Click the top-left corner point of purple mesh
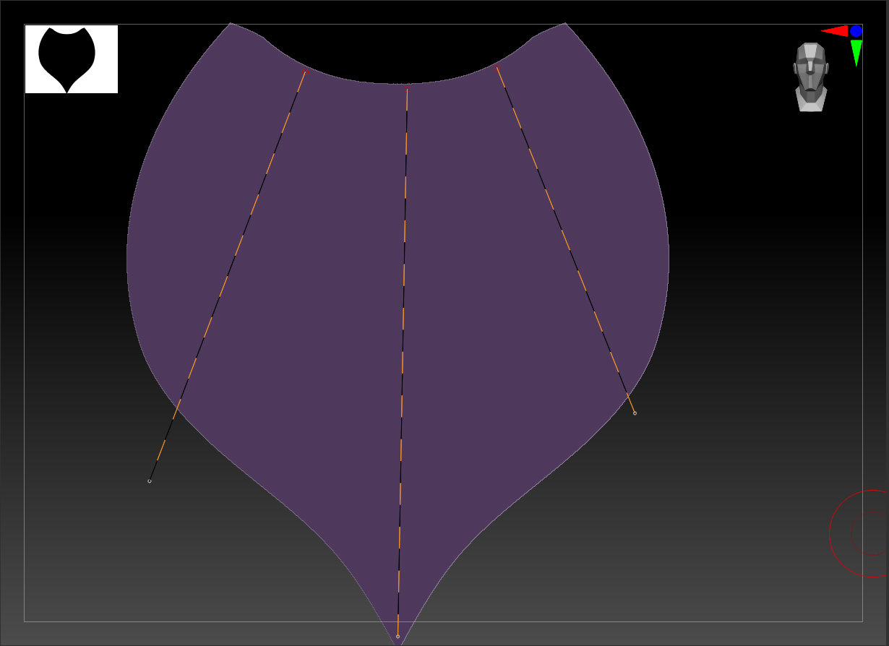The width and height of the screenshot is (889, 646). coord(231,24)
